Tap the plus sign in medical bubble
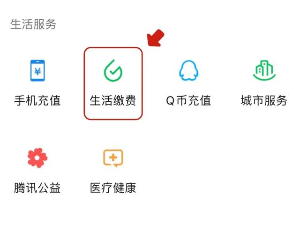This screenshot has height=226, width=300. [x=113, y=158]
